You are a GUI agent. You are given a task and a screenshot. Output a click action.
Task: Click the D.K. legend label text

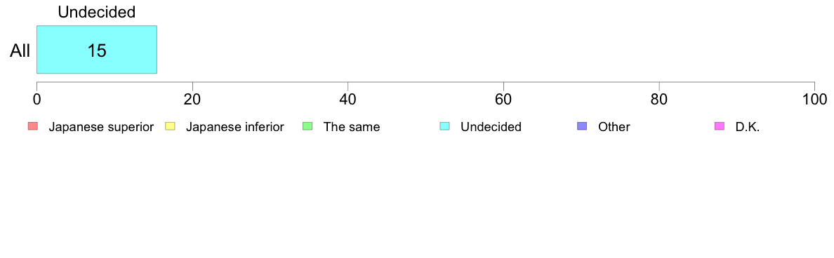(748, 127)
